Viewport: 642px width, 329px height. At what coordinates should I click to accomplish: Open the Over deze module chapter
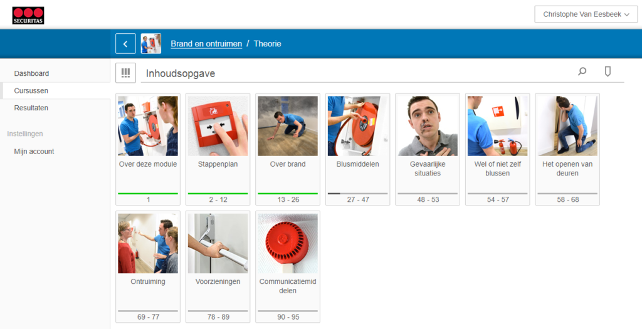pos(148,149)
